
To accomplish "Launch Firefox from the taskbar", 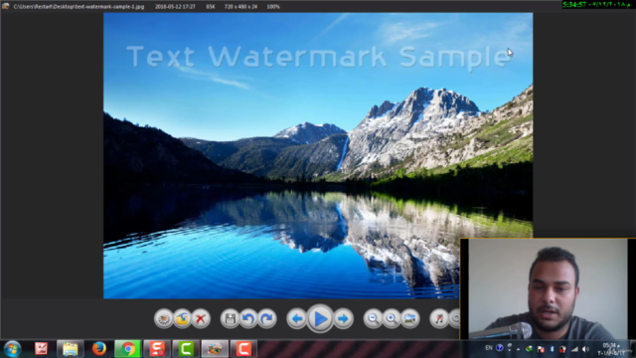I will click(99, 349).
